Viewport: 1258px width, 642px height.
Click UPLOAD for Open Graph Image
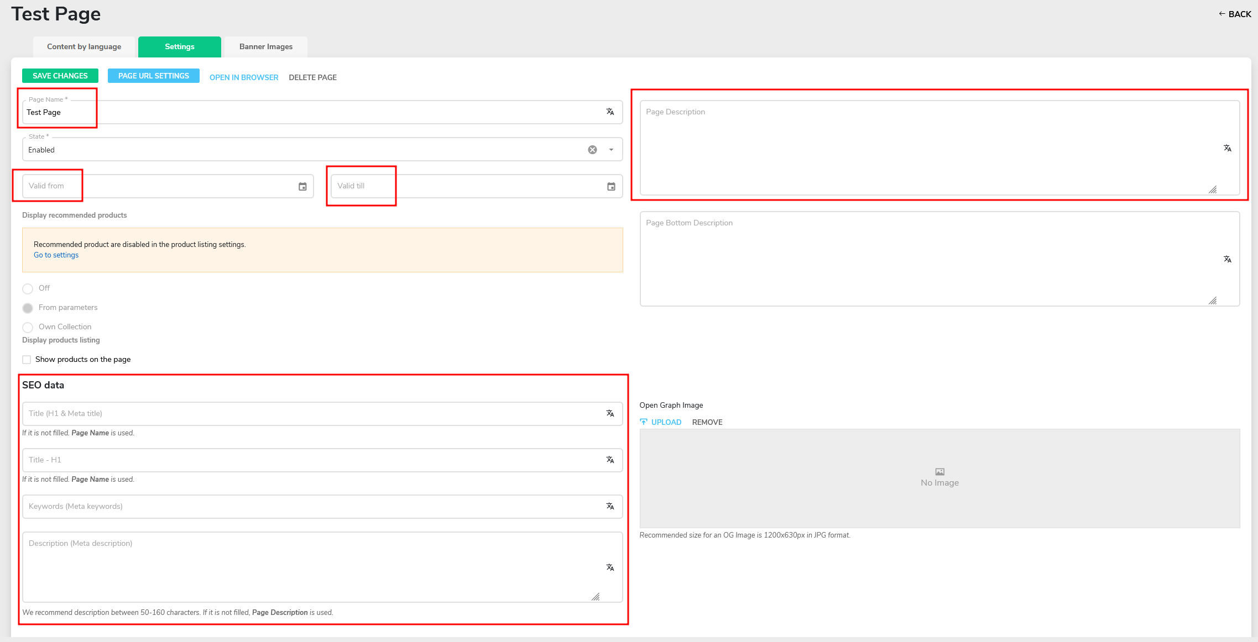[x=661, y=422]
